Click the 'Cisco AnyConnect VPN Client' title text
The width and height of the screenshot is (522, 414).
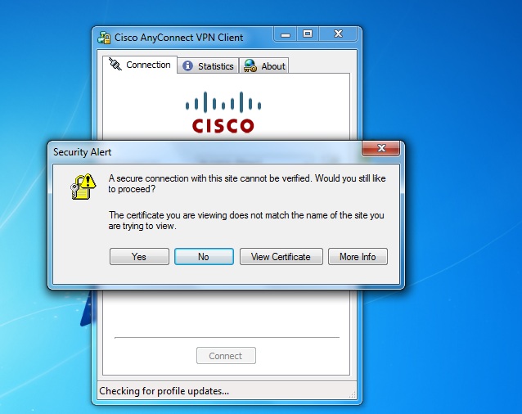point(178,38)
